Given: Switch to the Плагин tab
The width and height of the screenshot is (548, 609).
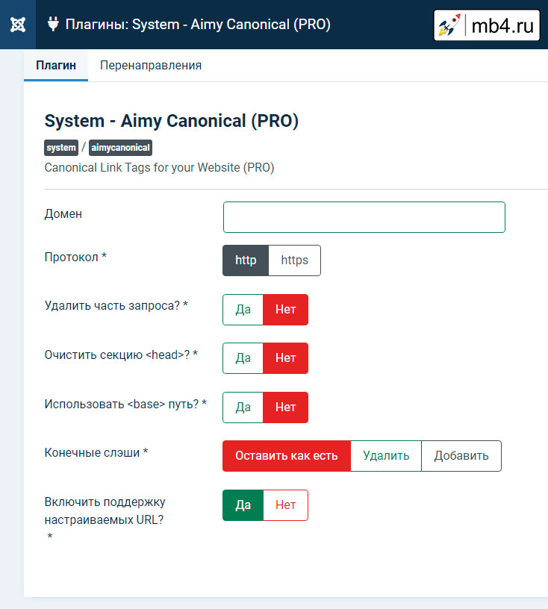Looking at the screenshot, I should (x=56, y=65).
